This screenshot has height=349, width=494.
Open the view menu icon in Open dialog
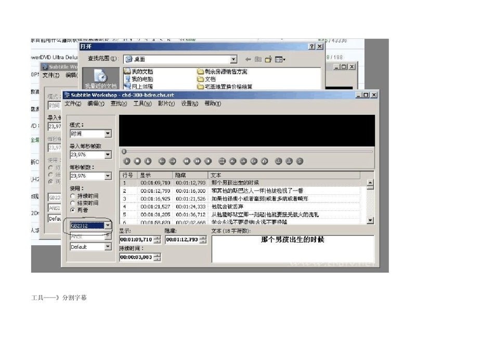[x=280, y=59]
